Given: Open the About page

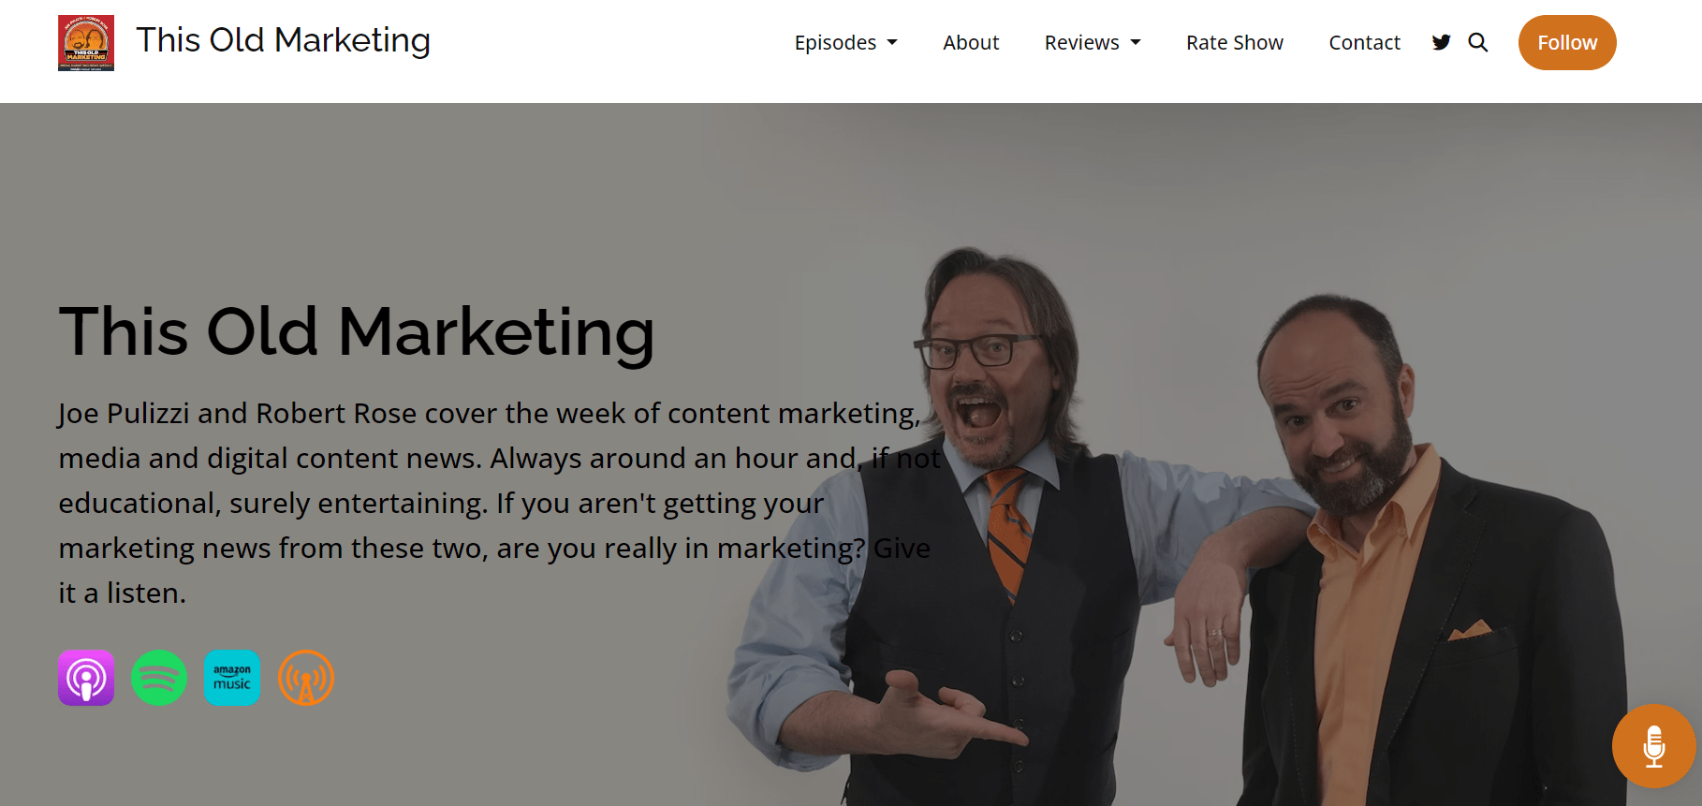Looking at the screenshot, I should 971,42.
